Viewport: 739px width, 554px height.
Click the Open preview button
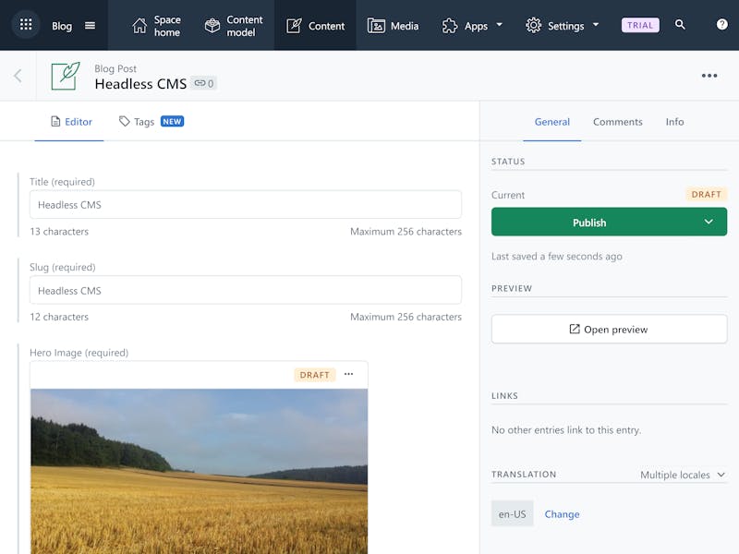(609, 330)
